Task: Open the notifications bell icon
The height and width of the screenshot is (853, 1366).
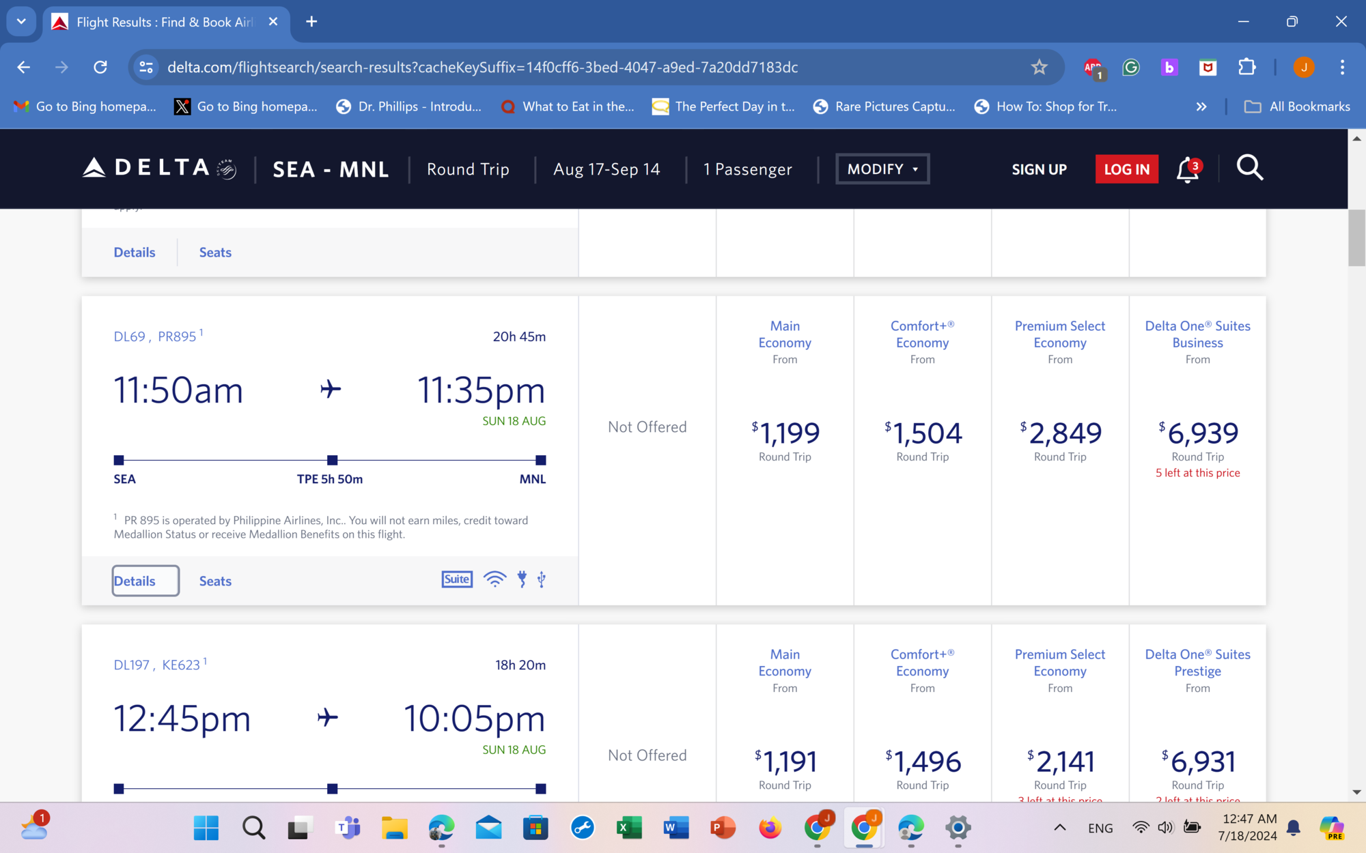Action: pyautogui.click(x=1187, y=170)
